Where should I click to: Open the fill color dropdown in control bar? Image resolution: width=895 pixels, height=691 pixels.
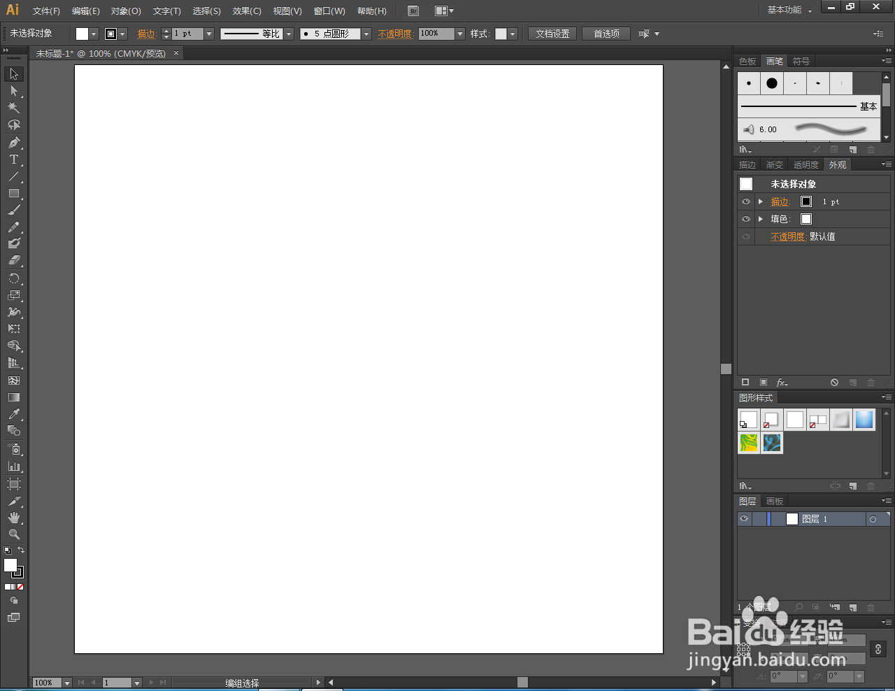point(94,34)
